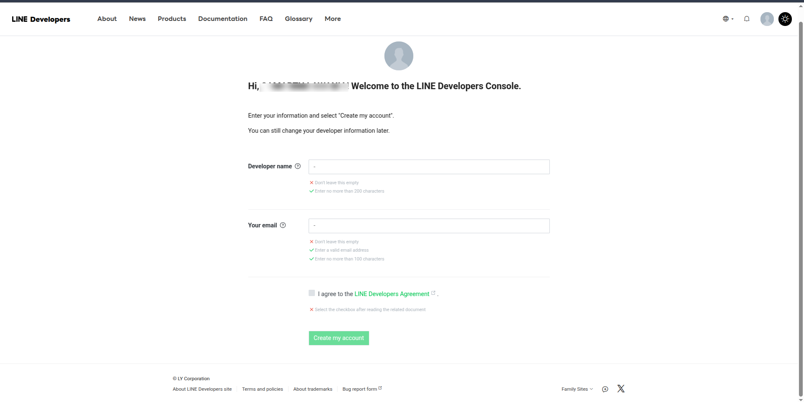Image resolution: width=804 pixels, height=402 pixels.
Task: Expand the Family Sites dropdown
Action: 577,389
